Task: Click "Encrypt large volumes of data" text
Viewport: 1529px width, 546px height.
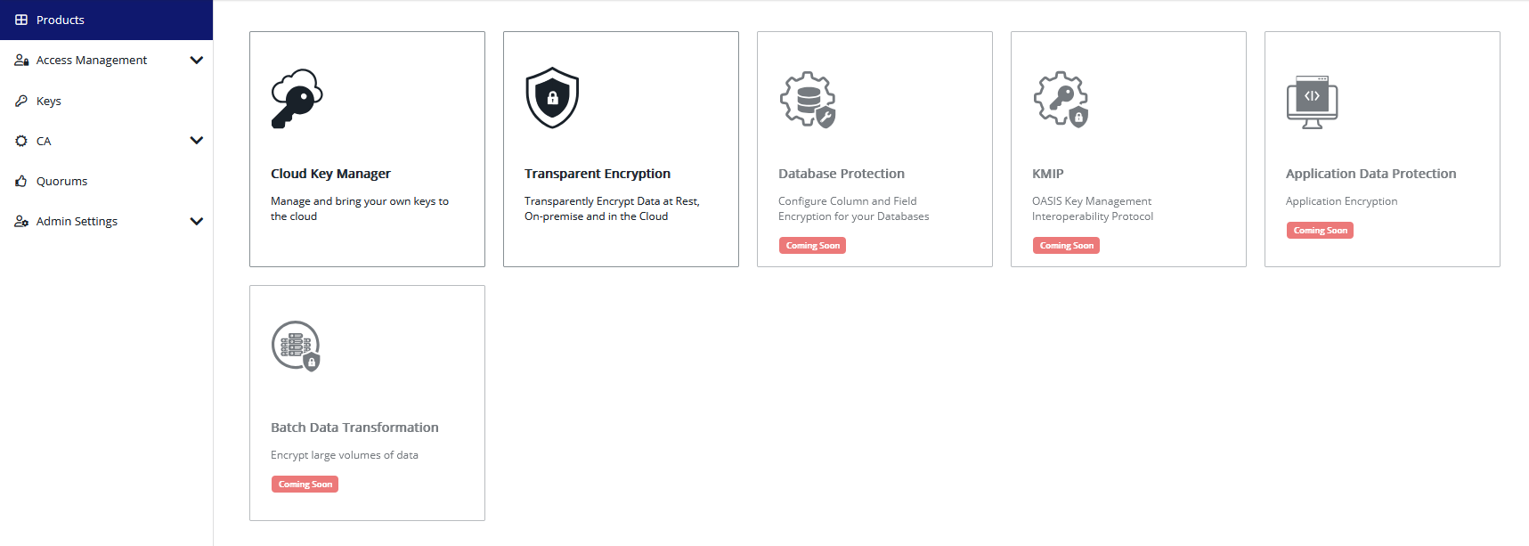Action: pos(345,455)
